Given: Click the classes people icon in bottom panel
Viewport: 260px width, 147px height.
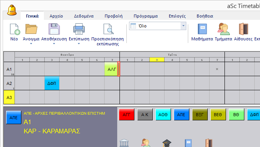Looking at the screenshot, I should pyautogui.click(x=146, y=143).
